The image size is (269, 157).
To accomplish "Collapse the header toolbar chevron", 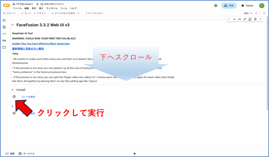I will coord(264,13).
